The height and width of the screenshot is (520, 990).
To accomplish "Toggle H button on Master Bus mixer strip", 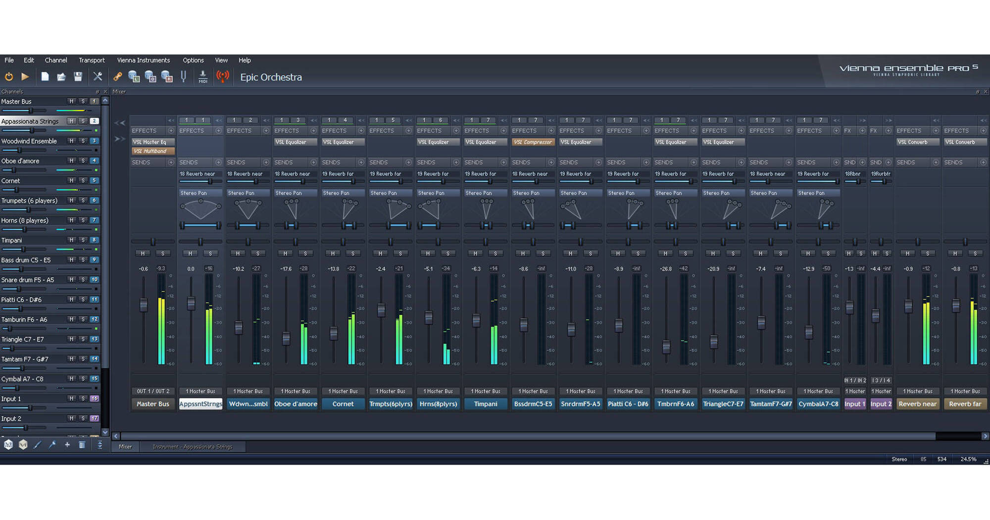I will [143, 254].
